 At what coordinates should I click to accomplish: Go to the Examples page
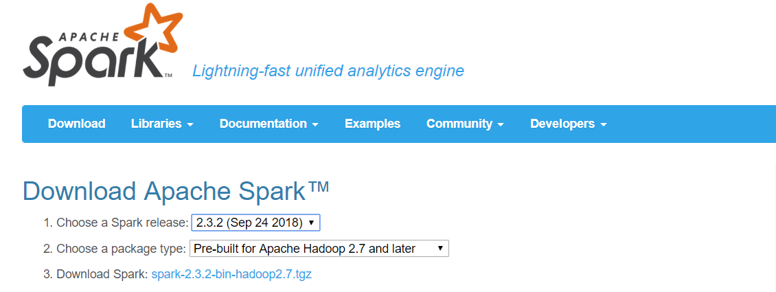coord(373,124)
